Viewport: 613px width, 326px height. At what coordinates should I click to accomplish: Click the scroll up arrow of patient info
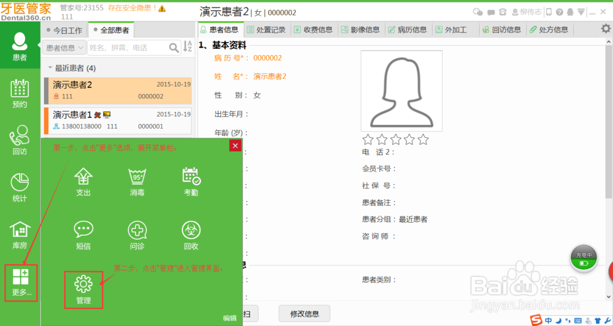coord(608,41)
